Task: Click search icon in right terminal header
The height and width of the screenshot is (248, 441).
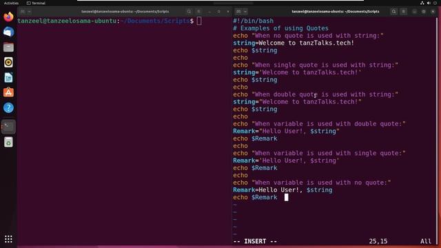Action: click(x=393, y=12)
